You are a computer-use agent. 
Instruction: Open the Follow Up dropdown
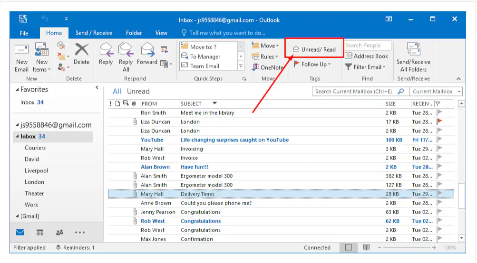tap(312, 64)
